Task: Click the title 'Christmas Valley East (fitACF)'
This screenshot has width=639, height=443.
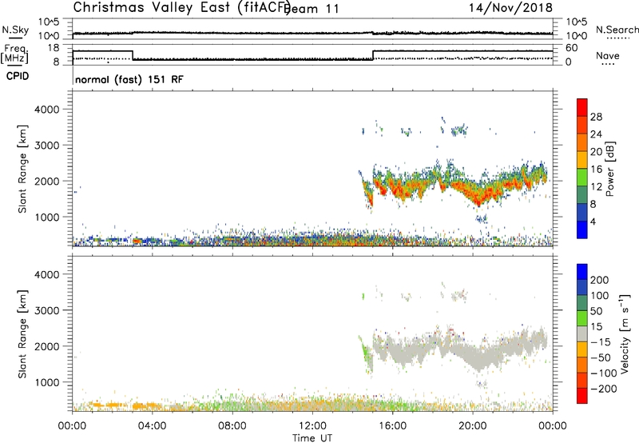Action: [182, 8]
